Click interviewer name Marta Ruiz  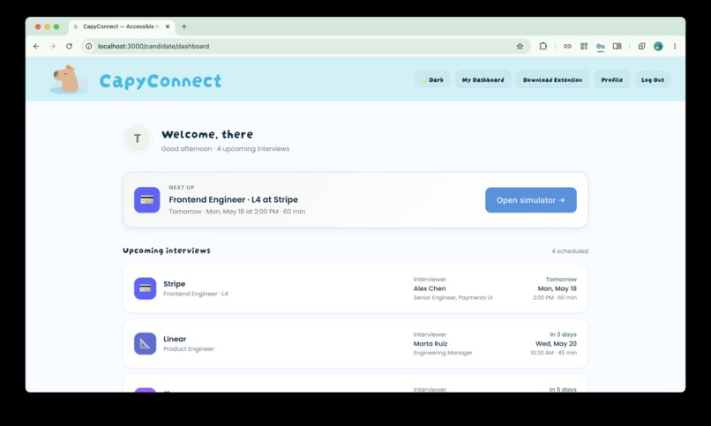[x=430, y=343]
